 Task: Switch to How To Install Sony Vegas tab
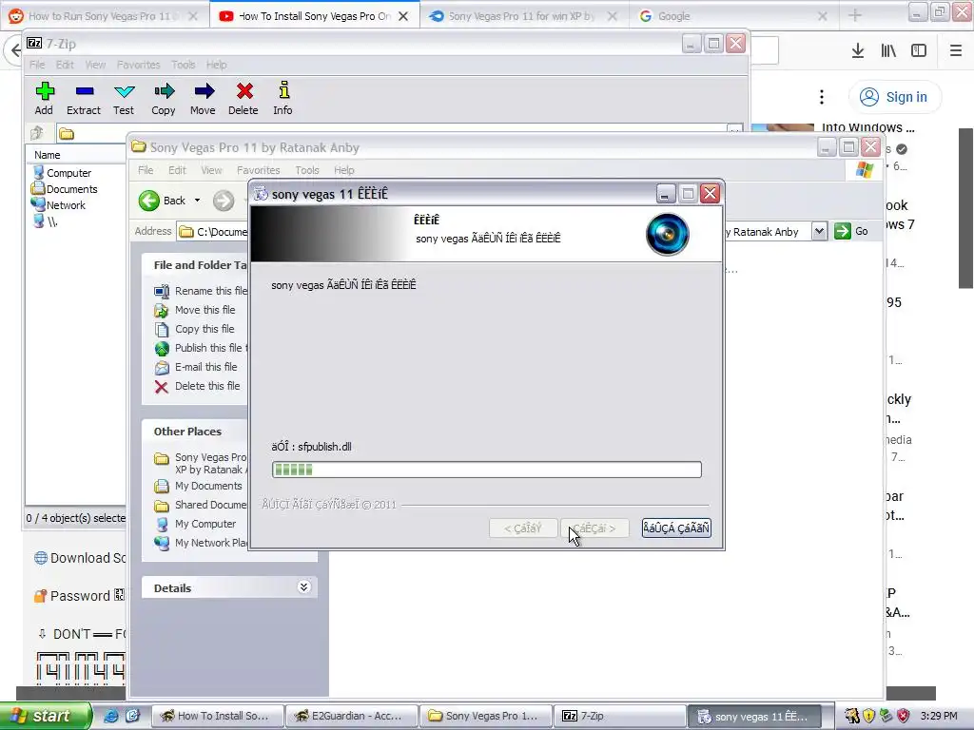[314, 16]
